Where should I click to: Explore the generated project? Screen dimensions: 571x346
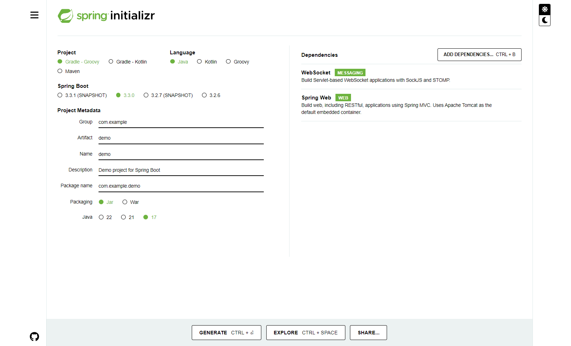point(305,333)
